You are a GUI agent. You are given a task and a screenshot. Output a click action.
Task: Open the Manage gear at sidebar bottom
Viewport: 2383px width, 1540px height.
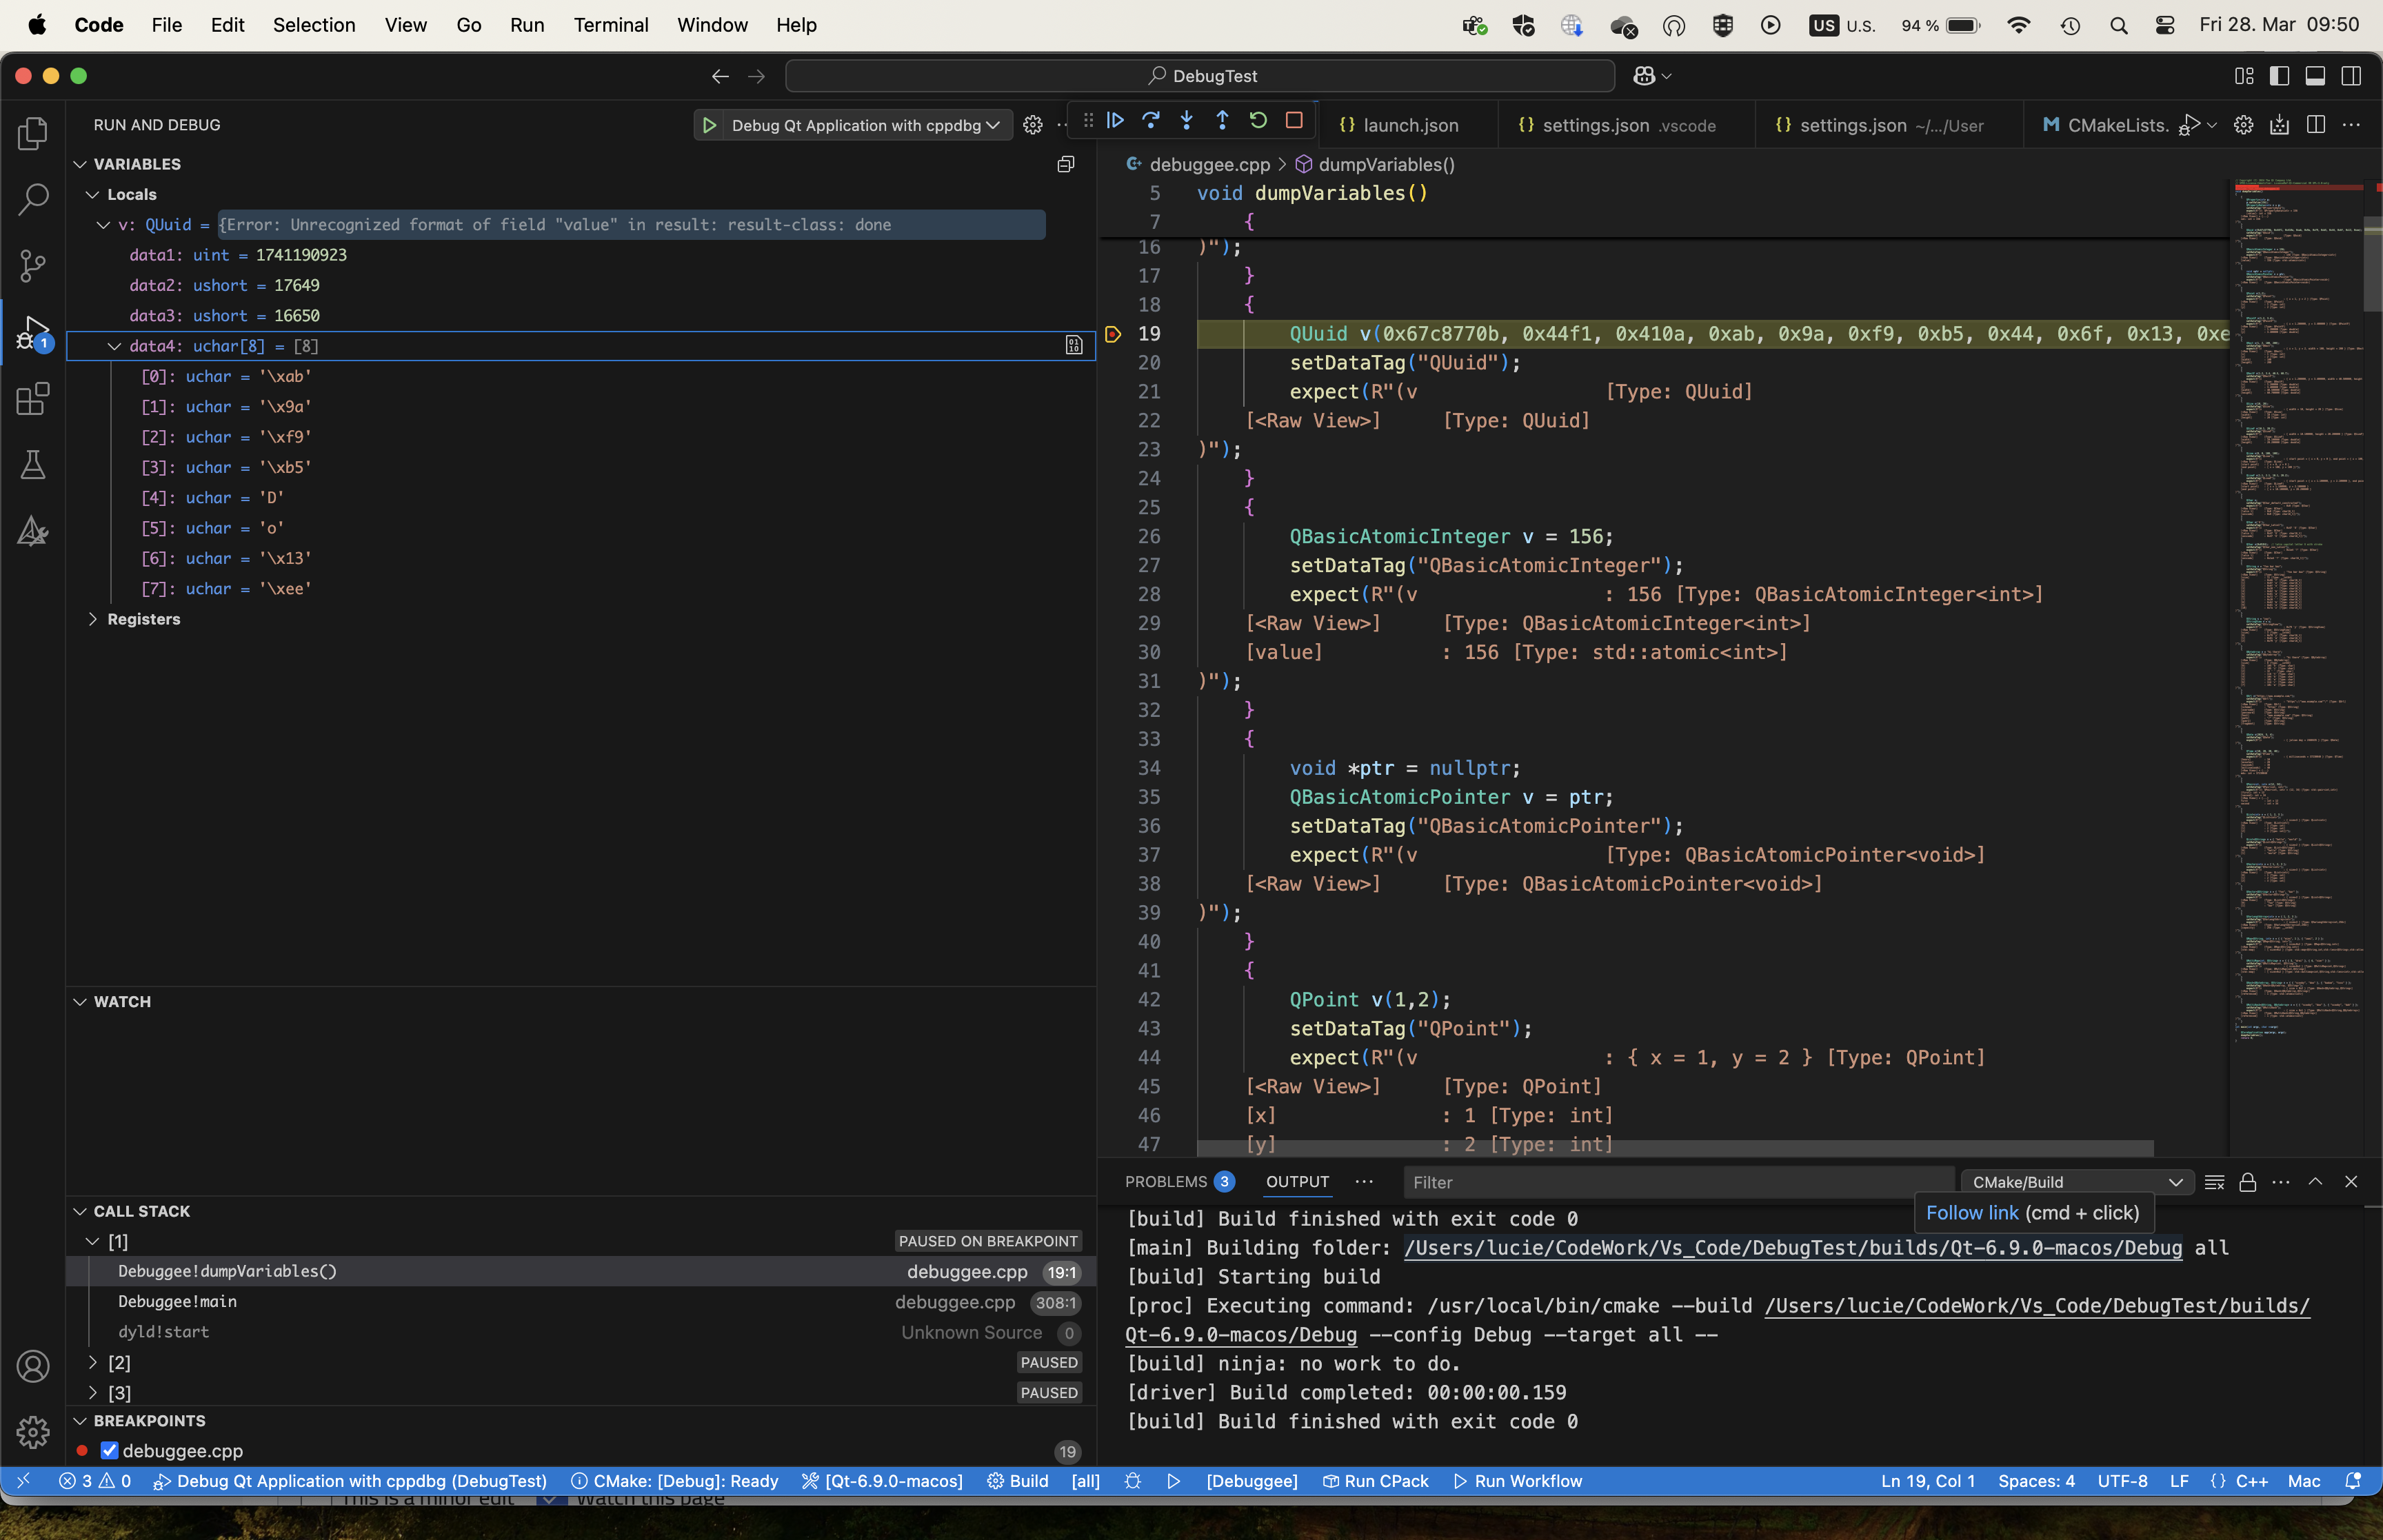[x=33, y=1431]
